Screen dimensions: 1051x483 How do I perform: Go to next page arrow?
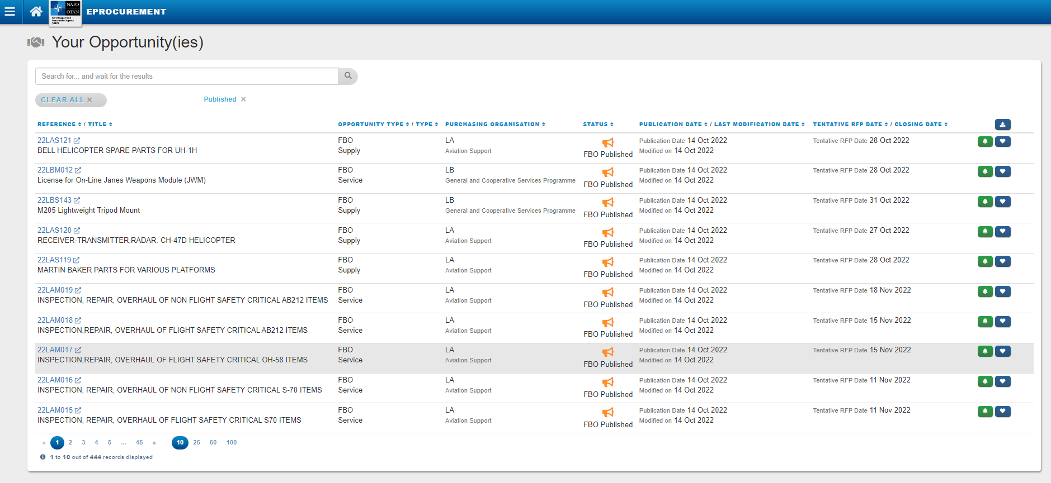(154, 443)
